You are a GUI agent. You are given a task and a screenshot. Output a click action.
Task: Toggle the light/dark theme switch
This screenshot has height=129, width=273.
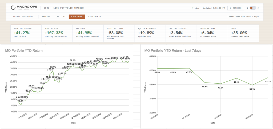pyautogui.click(x=253, y=8)
